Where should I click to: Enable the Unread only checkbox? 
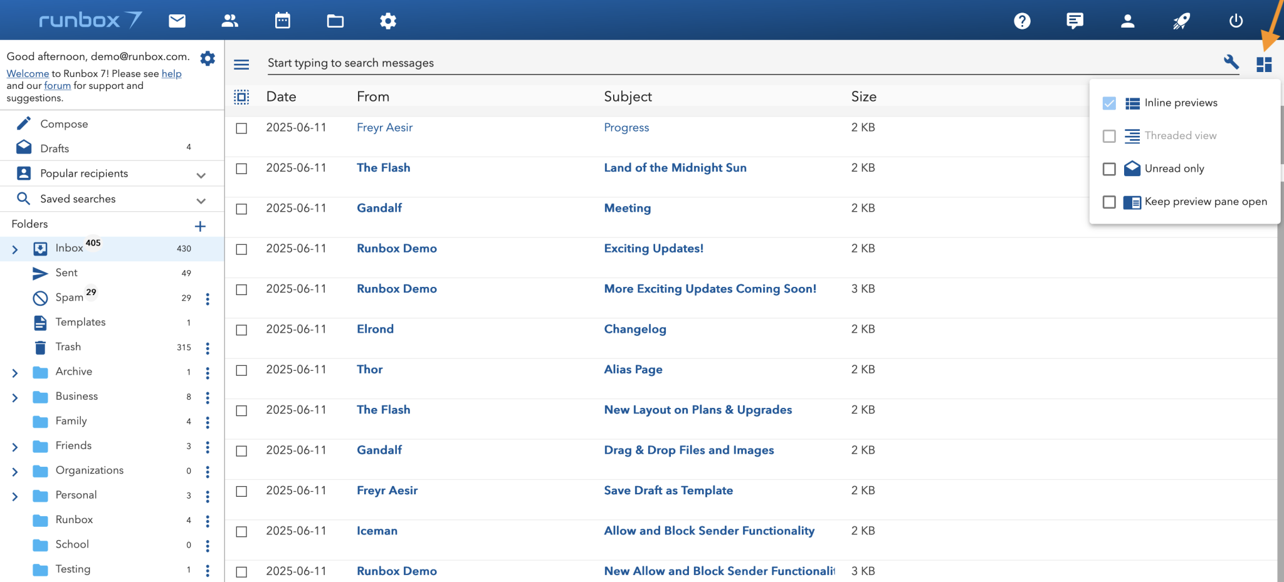coord(1109,169)
